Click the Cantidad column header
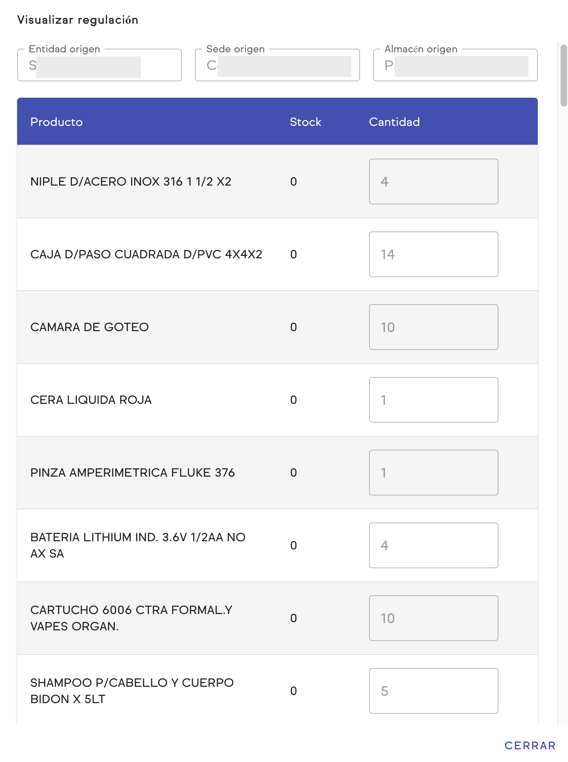Viewport: 568px width, 762px height. click(x=394, y=122)
